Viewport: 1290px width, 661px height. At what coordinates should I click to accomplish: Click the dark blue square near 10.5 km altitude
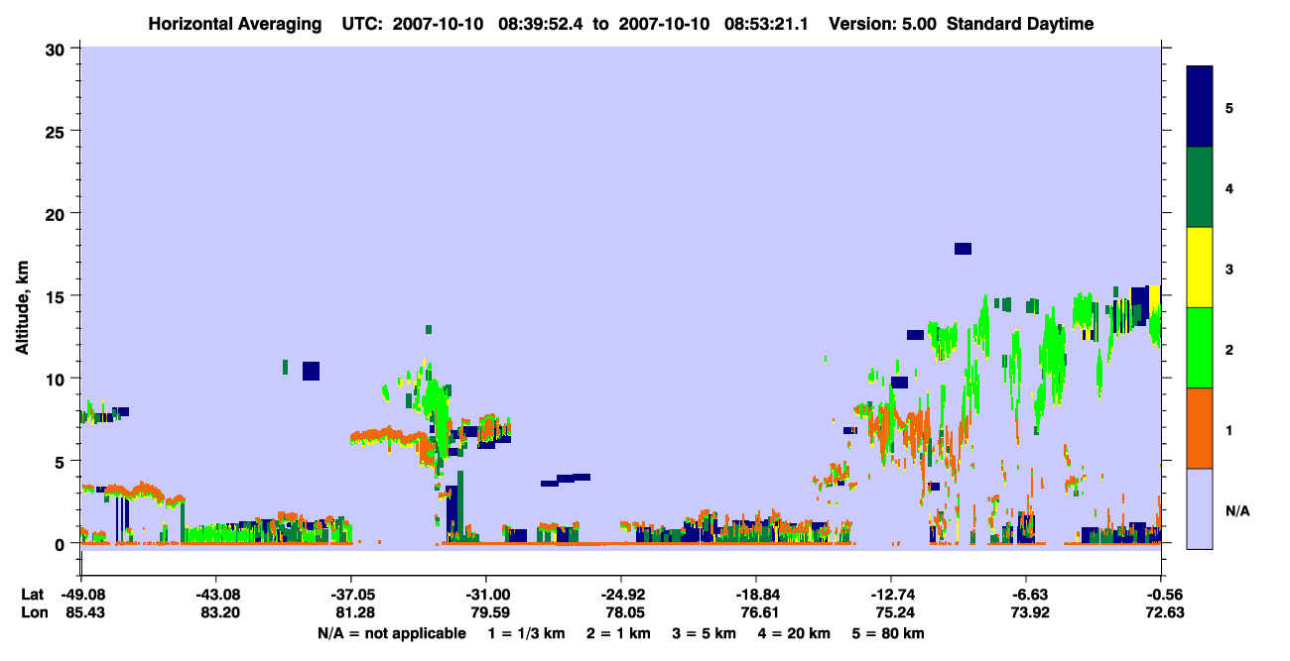click(x=311, y=371)
